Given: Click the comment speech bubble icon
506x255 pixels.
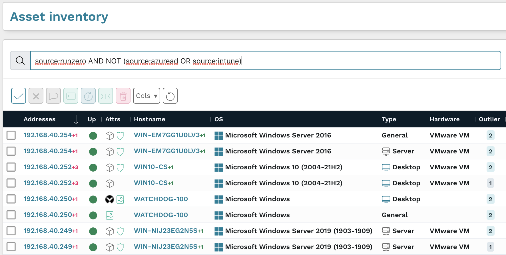Looking at the screenshot, I should coord(53,96).
